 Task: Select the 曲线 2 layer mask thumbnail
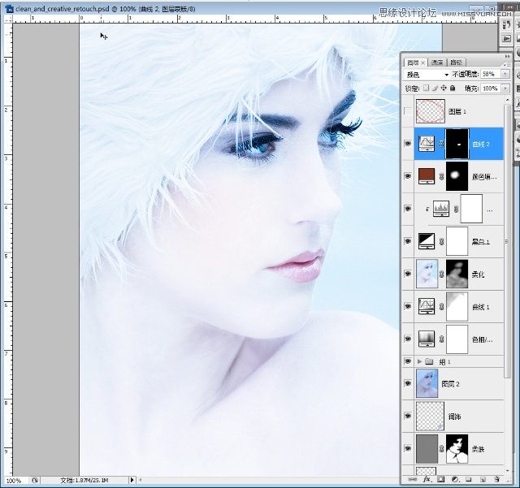(457, 144)
